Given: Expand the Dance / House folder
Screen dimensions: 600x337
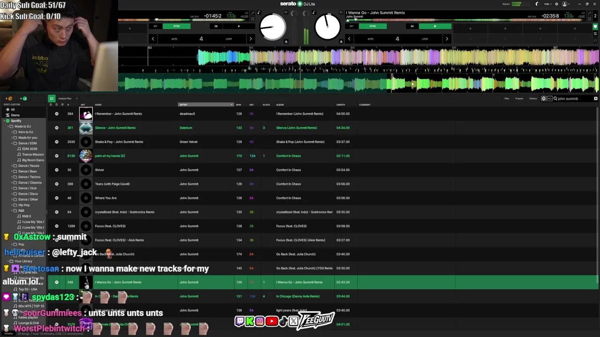Looking at the screenshot, I should pyautogui.click(x=11, y=166).
